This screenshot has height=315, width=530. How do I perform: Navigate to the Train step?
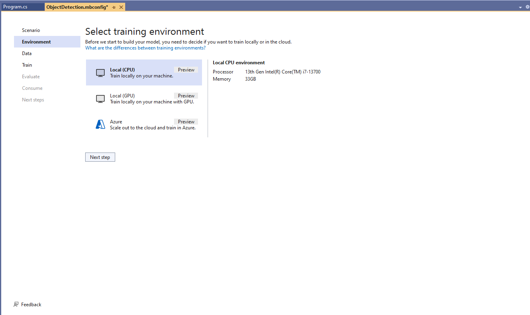point(27,65)
